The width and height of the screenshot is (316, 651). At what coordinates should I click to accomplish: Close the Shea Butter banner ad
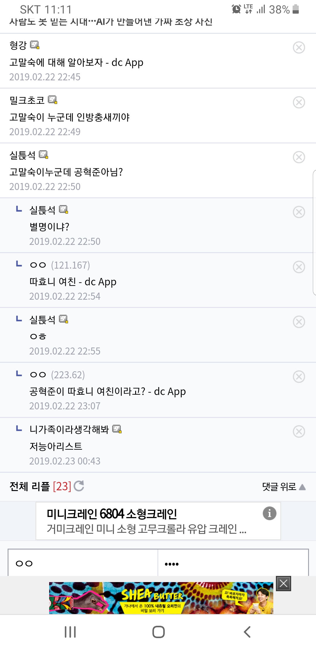coord(283,584)
